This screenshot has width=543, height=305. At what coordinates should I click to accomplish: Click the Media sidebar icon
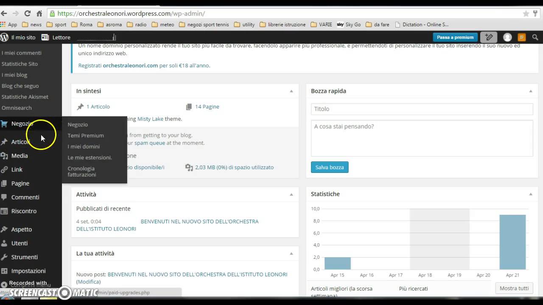point(4,156)
